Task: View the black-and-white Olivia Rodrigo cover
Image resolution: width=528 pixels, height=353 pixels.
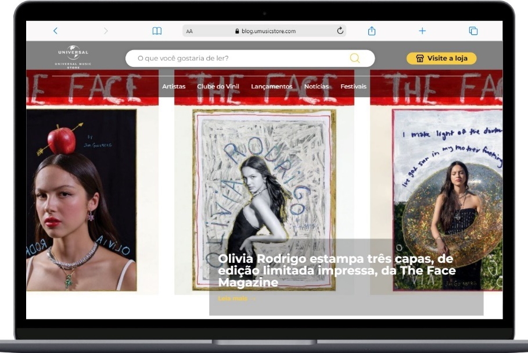Action: coord(264,199)
